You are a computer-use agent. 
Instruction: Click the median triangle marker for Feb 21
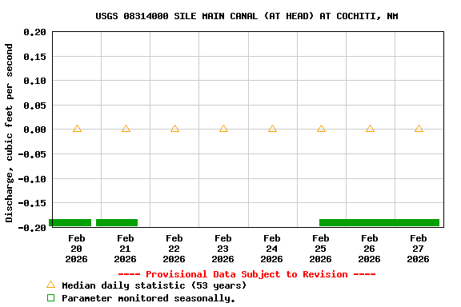tap(126, 129)
